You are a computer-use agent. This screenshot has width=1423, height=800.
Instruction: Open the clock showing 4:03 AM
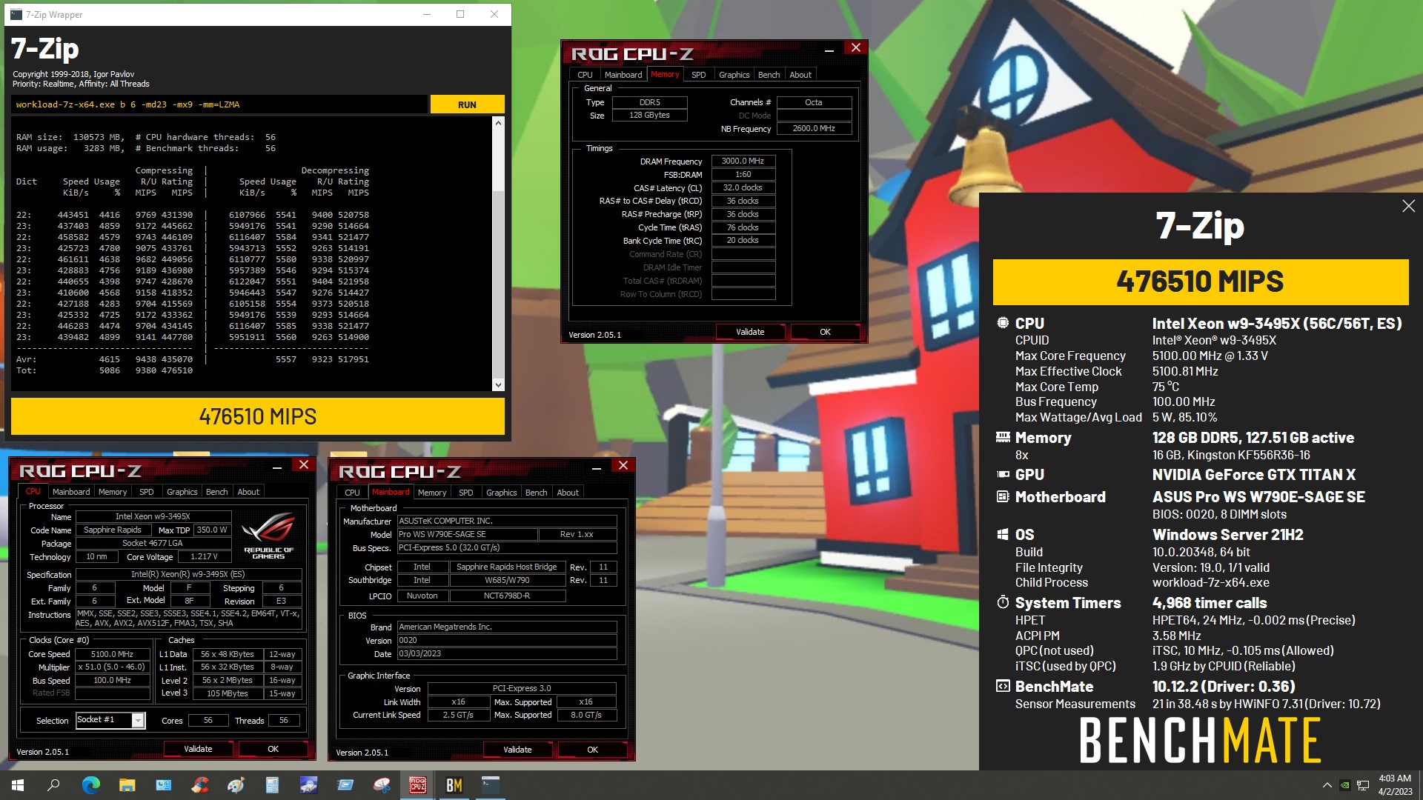(1394, 785)
